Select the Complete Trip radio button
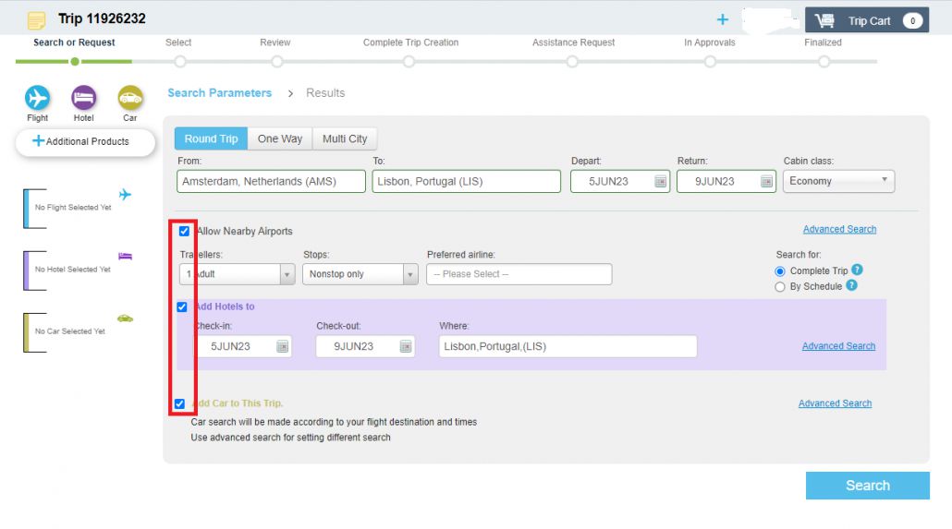The width and height of the screenshot is (952, 529). (780, 271)
